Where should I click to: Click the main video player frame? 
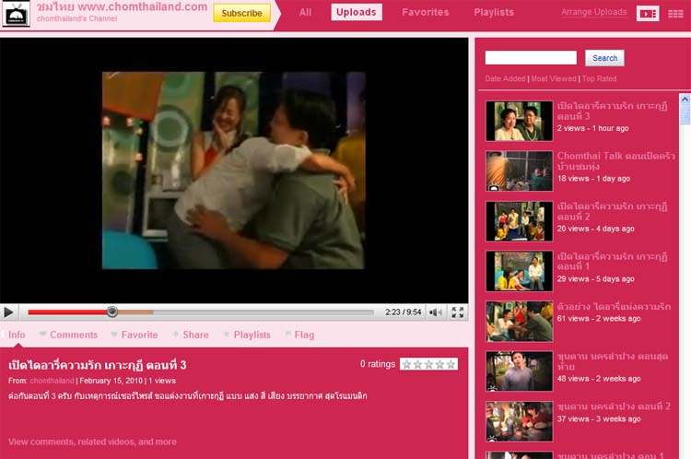click(x=234, y=171)
